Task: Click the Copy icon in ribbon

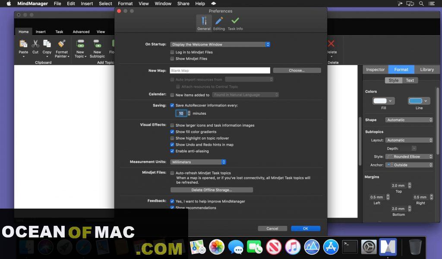Action: coord(47,44)
